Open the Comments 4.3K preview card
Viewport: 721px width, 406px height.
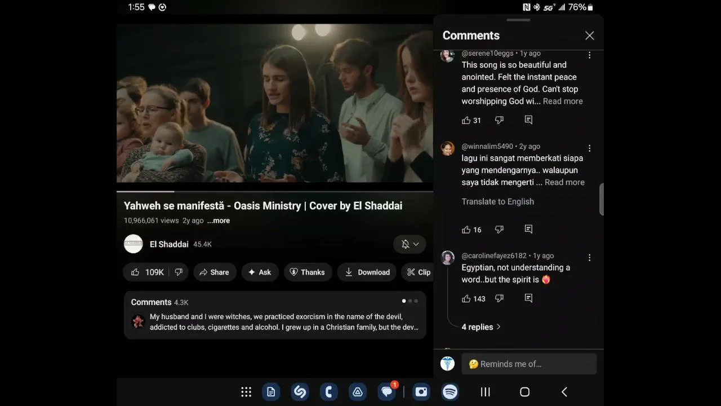coord(275,315)
